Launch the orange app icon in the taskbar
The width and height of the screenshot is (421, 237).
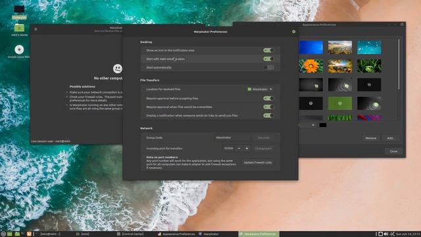point(29,234)
